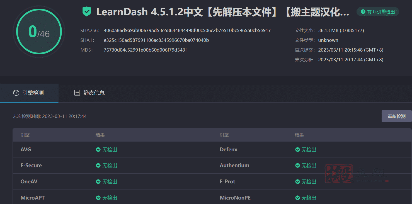
Task: Click the 末次检测时间 line above table
Action: click(50, 116)
